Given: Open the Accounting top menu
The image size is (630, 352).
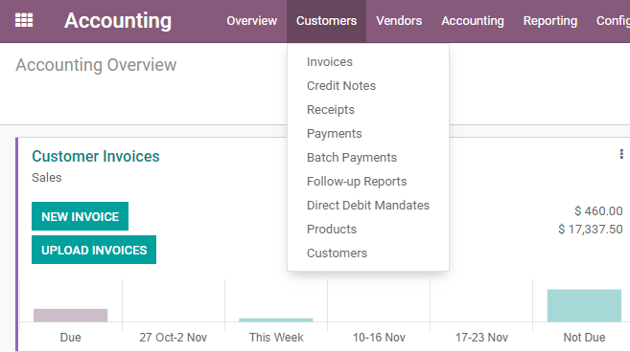Looking at the screenshot, I should click(473, 21).
